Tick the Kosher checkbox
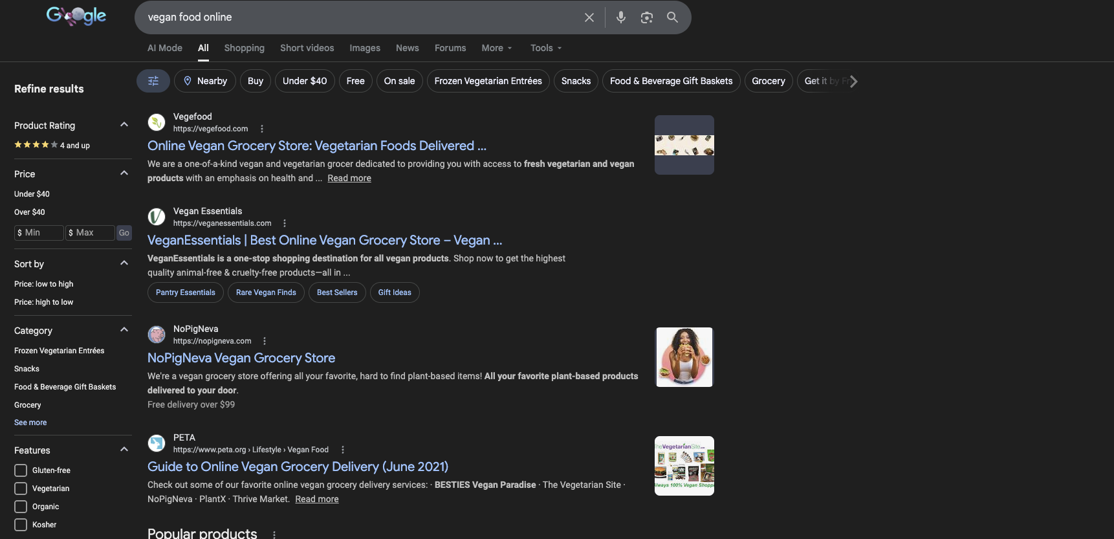 pos(21,525)
